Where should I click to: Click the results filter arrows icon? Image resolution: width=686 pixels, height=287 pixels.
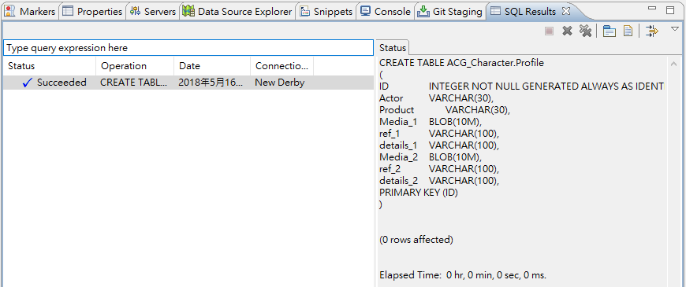click(652, 31)
